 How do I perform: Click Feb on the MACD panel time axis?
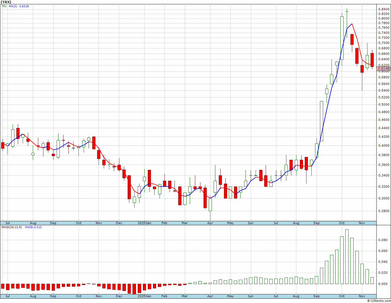(x=164, y=296)
